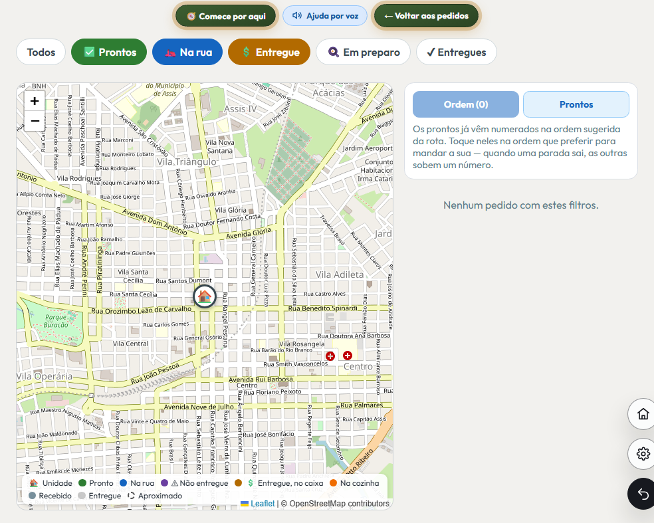Click the warning triangle legend icon
This screenshot has width=654, height=523.
pyautogui.click(x=175, y=483)
